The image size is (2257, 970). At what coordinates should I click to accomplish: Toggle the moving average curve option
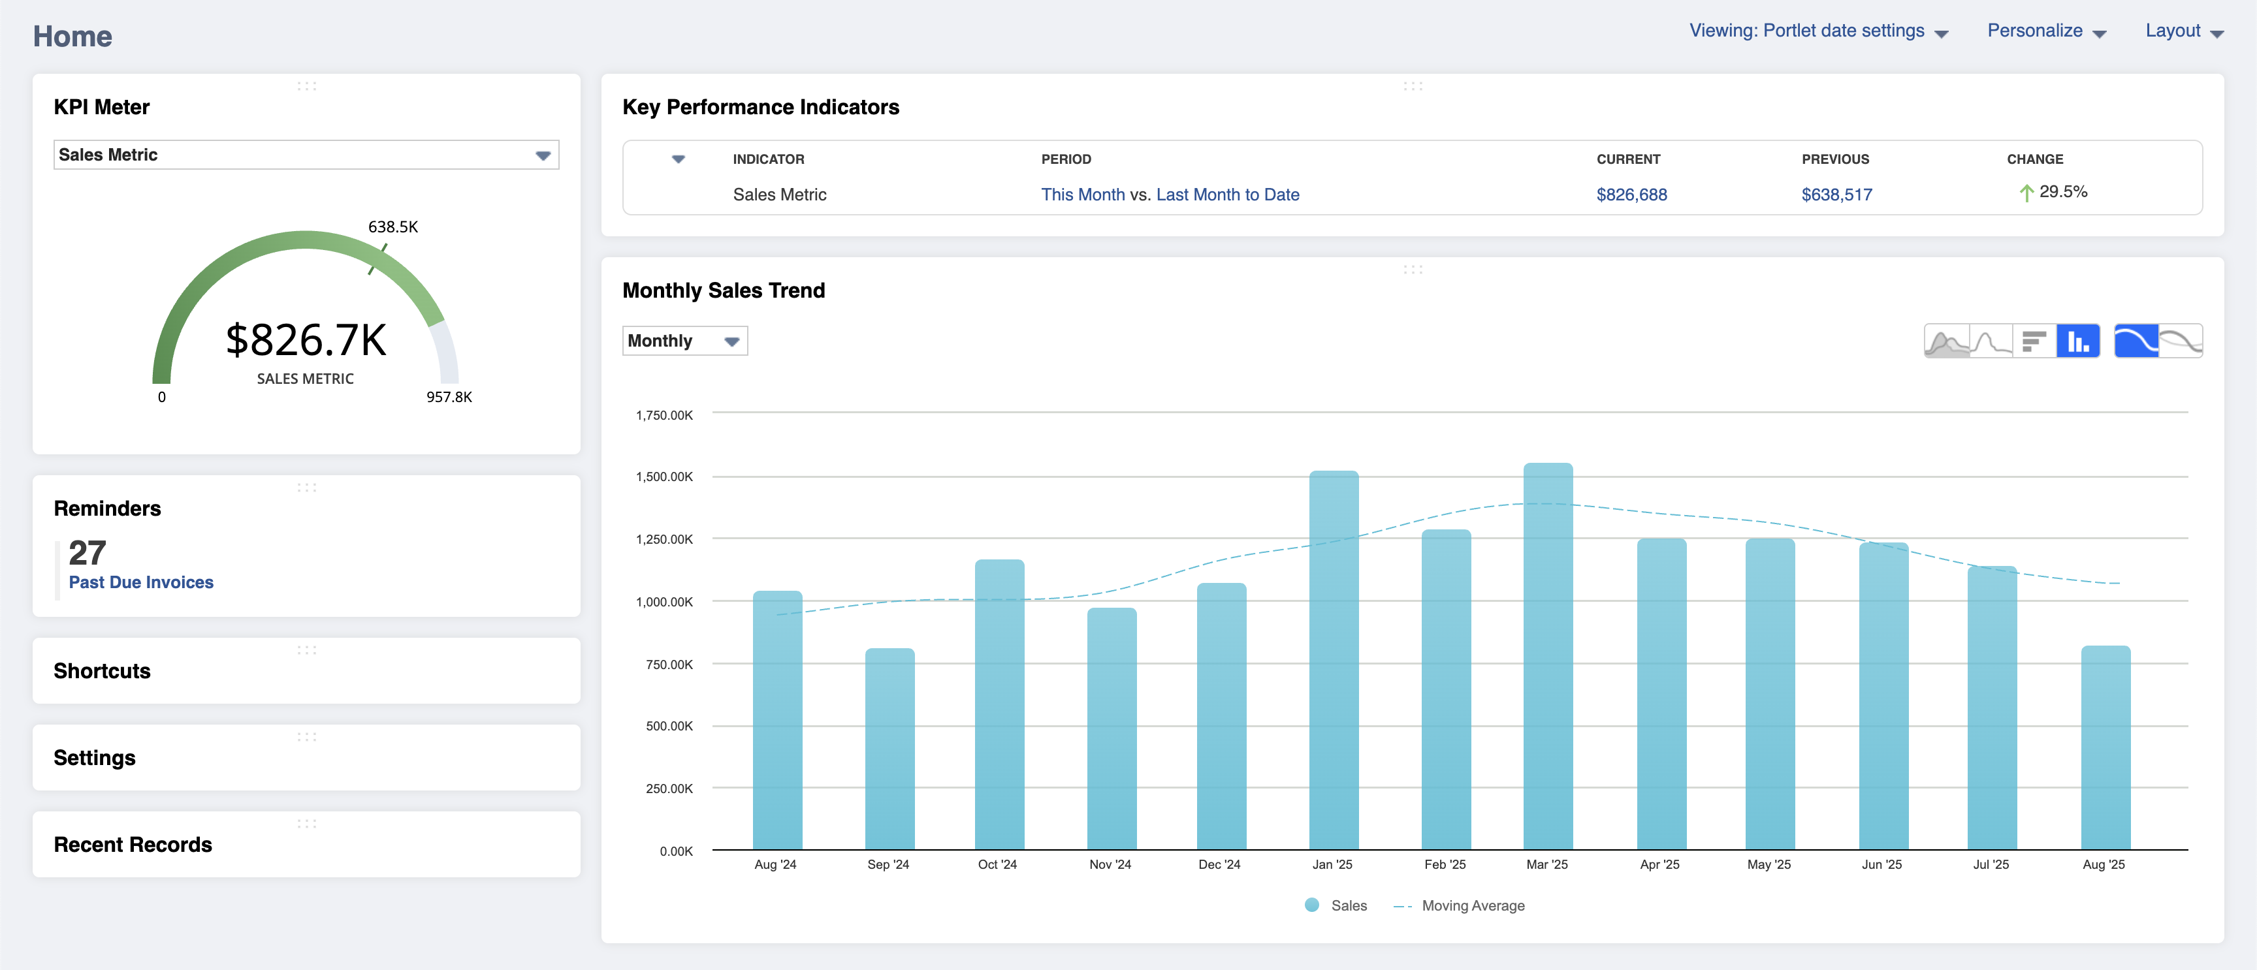2136,341
